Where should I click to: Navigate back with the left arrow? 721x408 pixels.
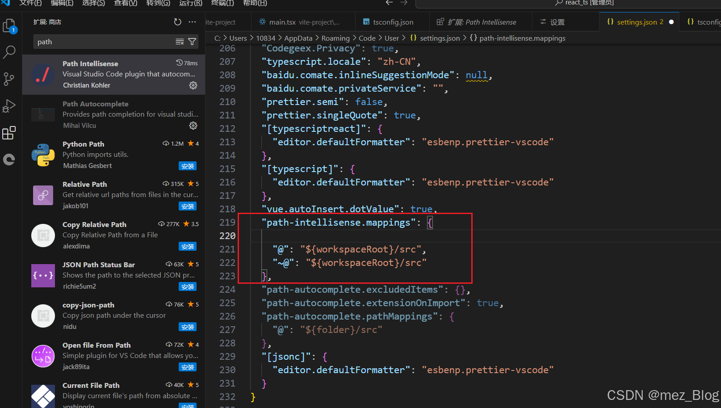[389, 3]
